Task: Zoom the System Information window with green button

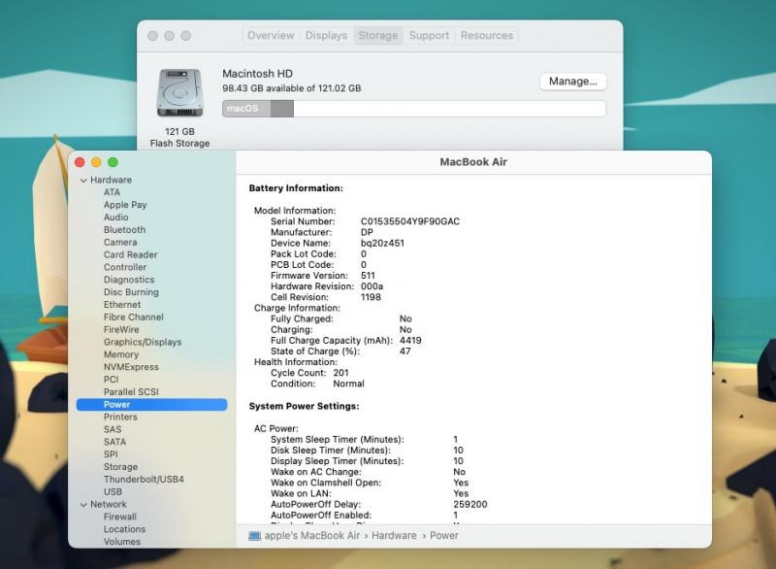Action: [x=113, y=162]
